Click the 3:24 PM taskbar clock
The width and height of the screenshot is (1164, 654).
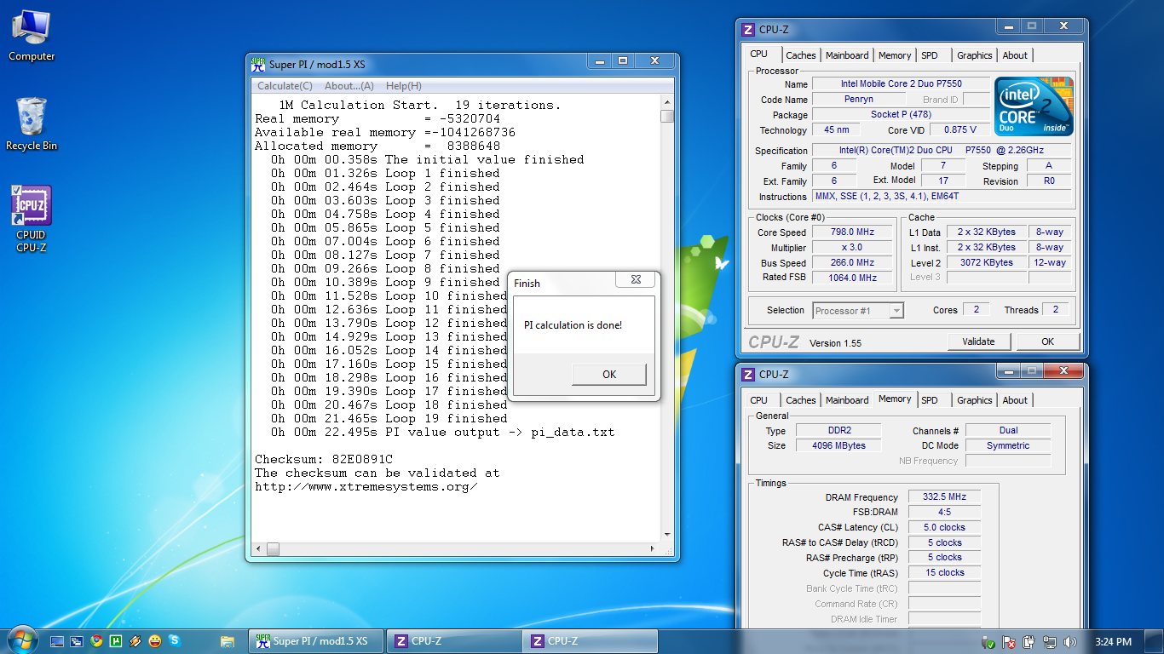pyautogui.click(x=1113, y=642)
